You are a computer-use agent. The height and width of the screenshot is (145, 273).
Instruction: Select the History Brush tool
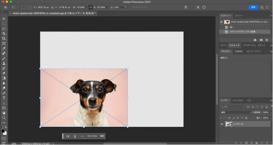4,68
